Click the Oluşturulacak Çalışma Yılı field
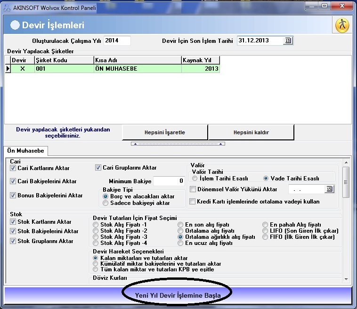357x309 pixels. (117, 41)
